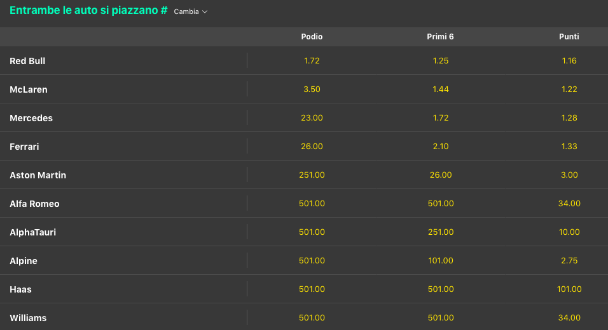
Task: Select Haas Punti odds 101.00
Action: 569,289
